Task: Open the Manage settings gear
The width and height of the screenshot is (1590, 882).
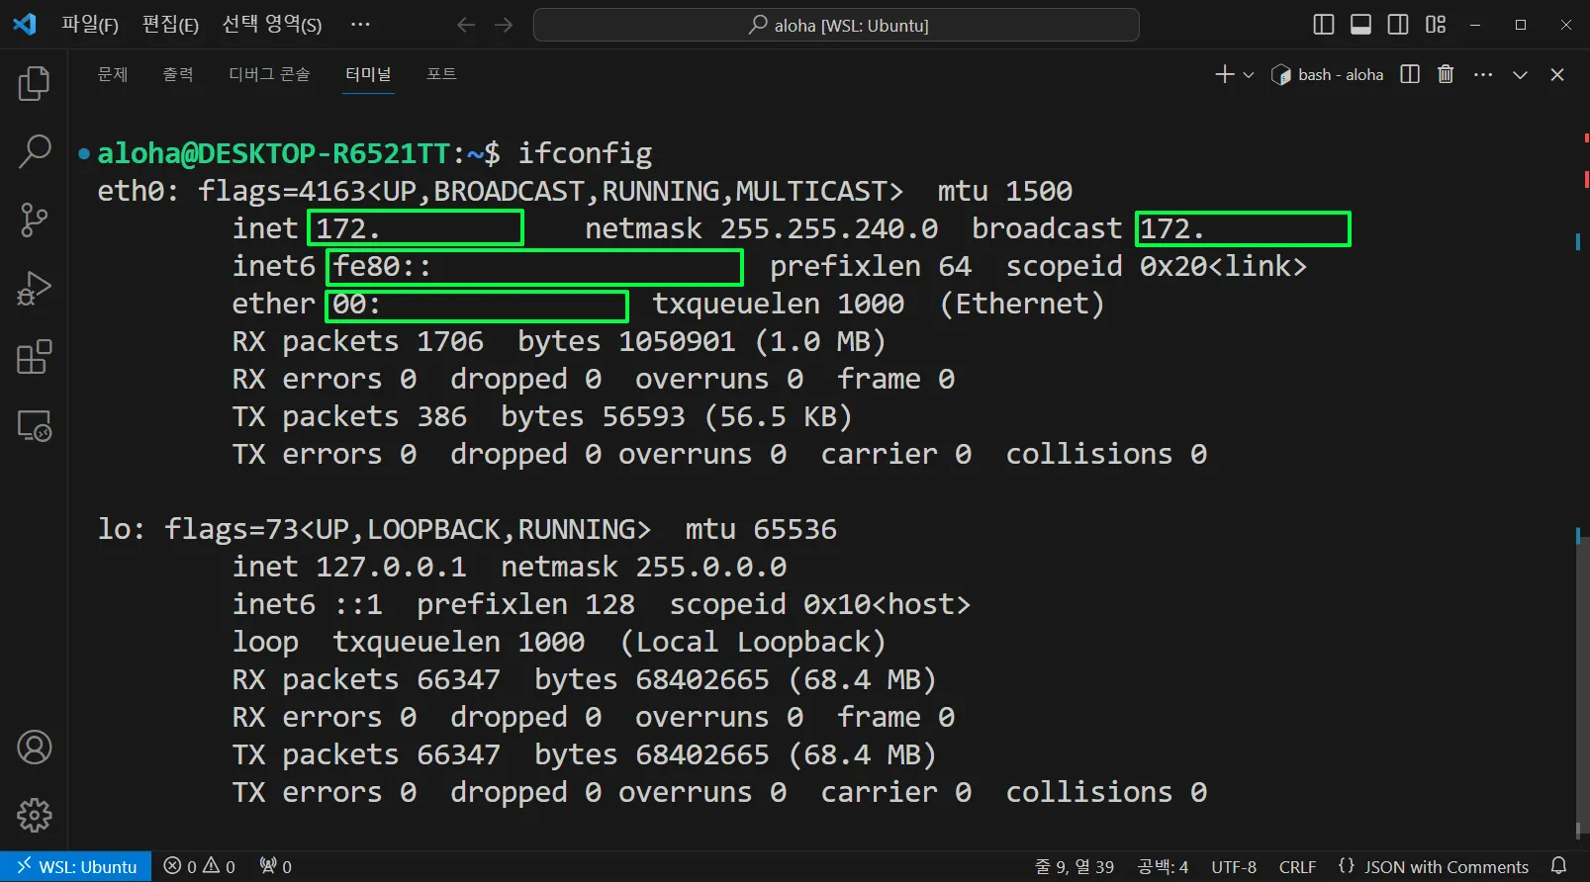Action: click(x=34, y=815)
